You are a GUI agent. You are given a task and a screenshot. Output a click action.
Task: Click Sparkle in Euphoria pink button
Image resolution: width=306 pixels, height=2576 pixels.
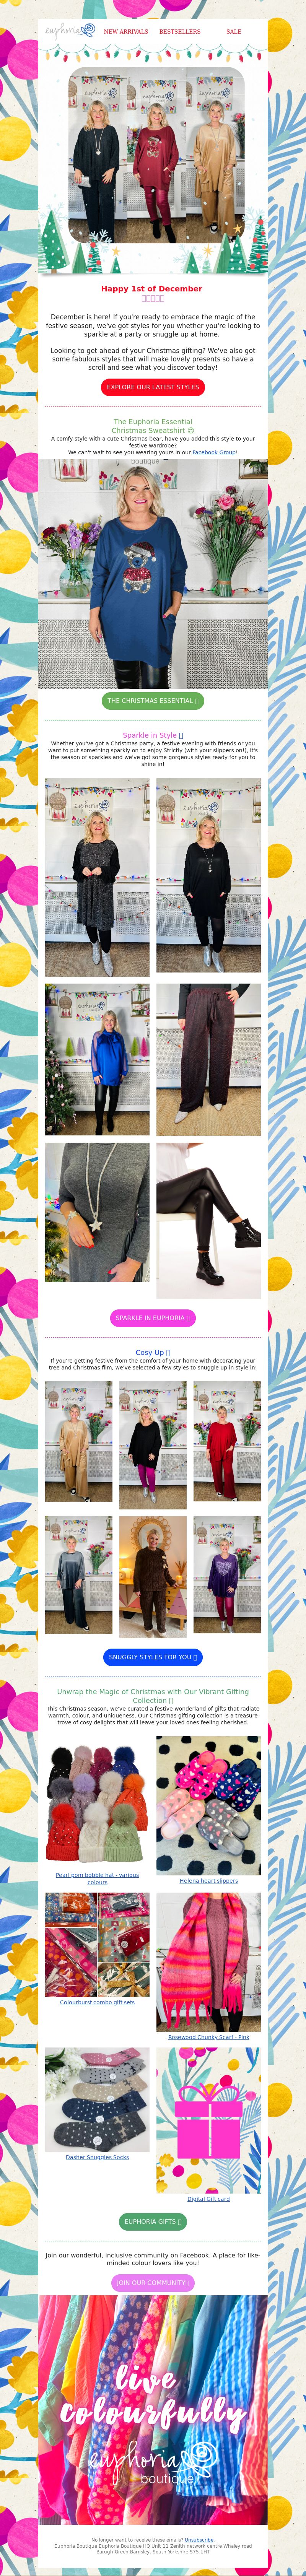click(x=153, y=1318)
